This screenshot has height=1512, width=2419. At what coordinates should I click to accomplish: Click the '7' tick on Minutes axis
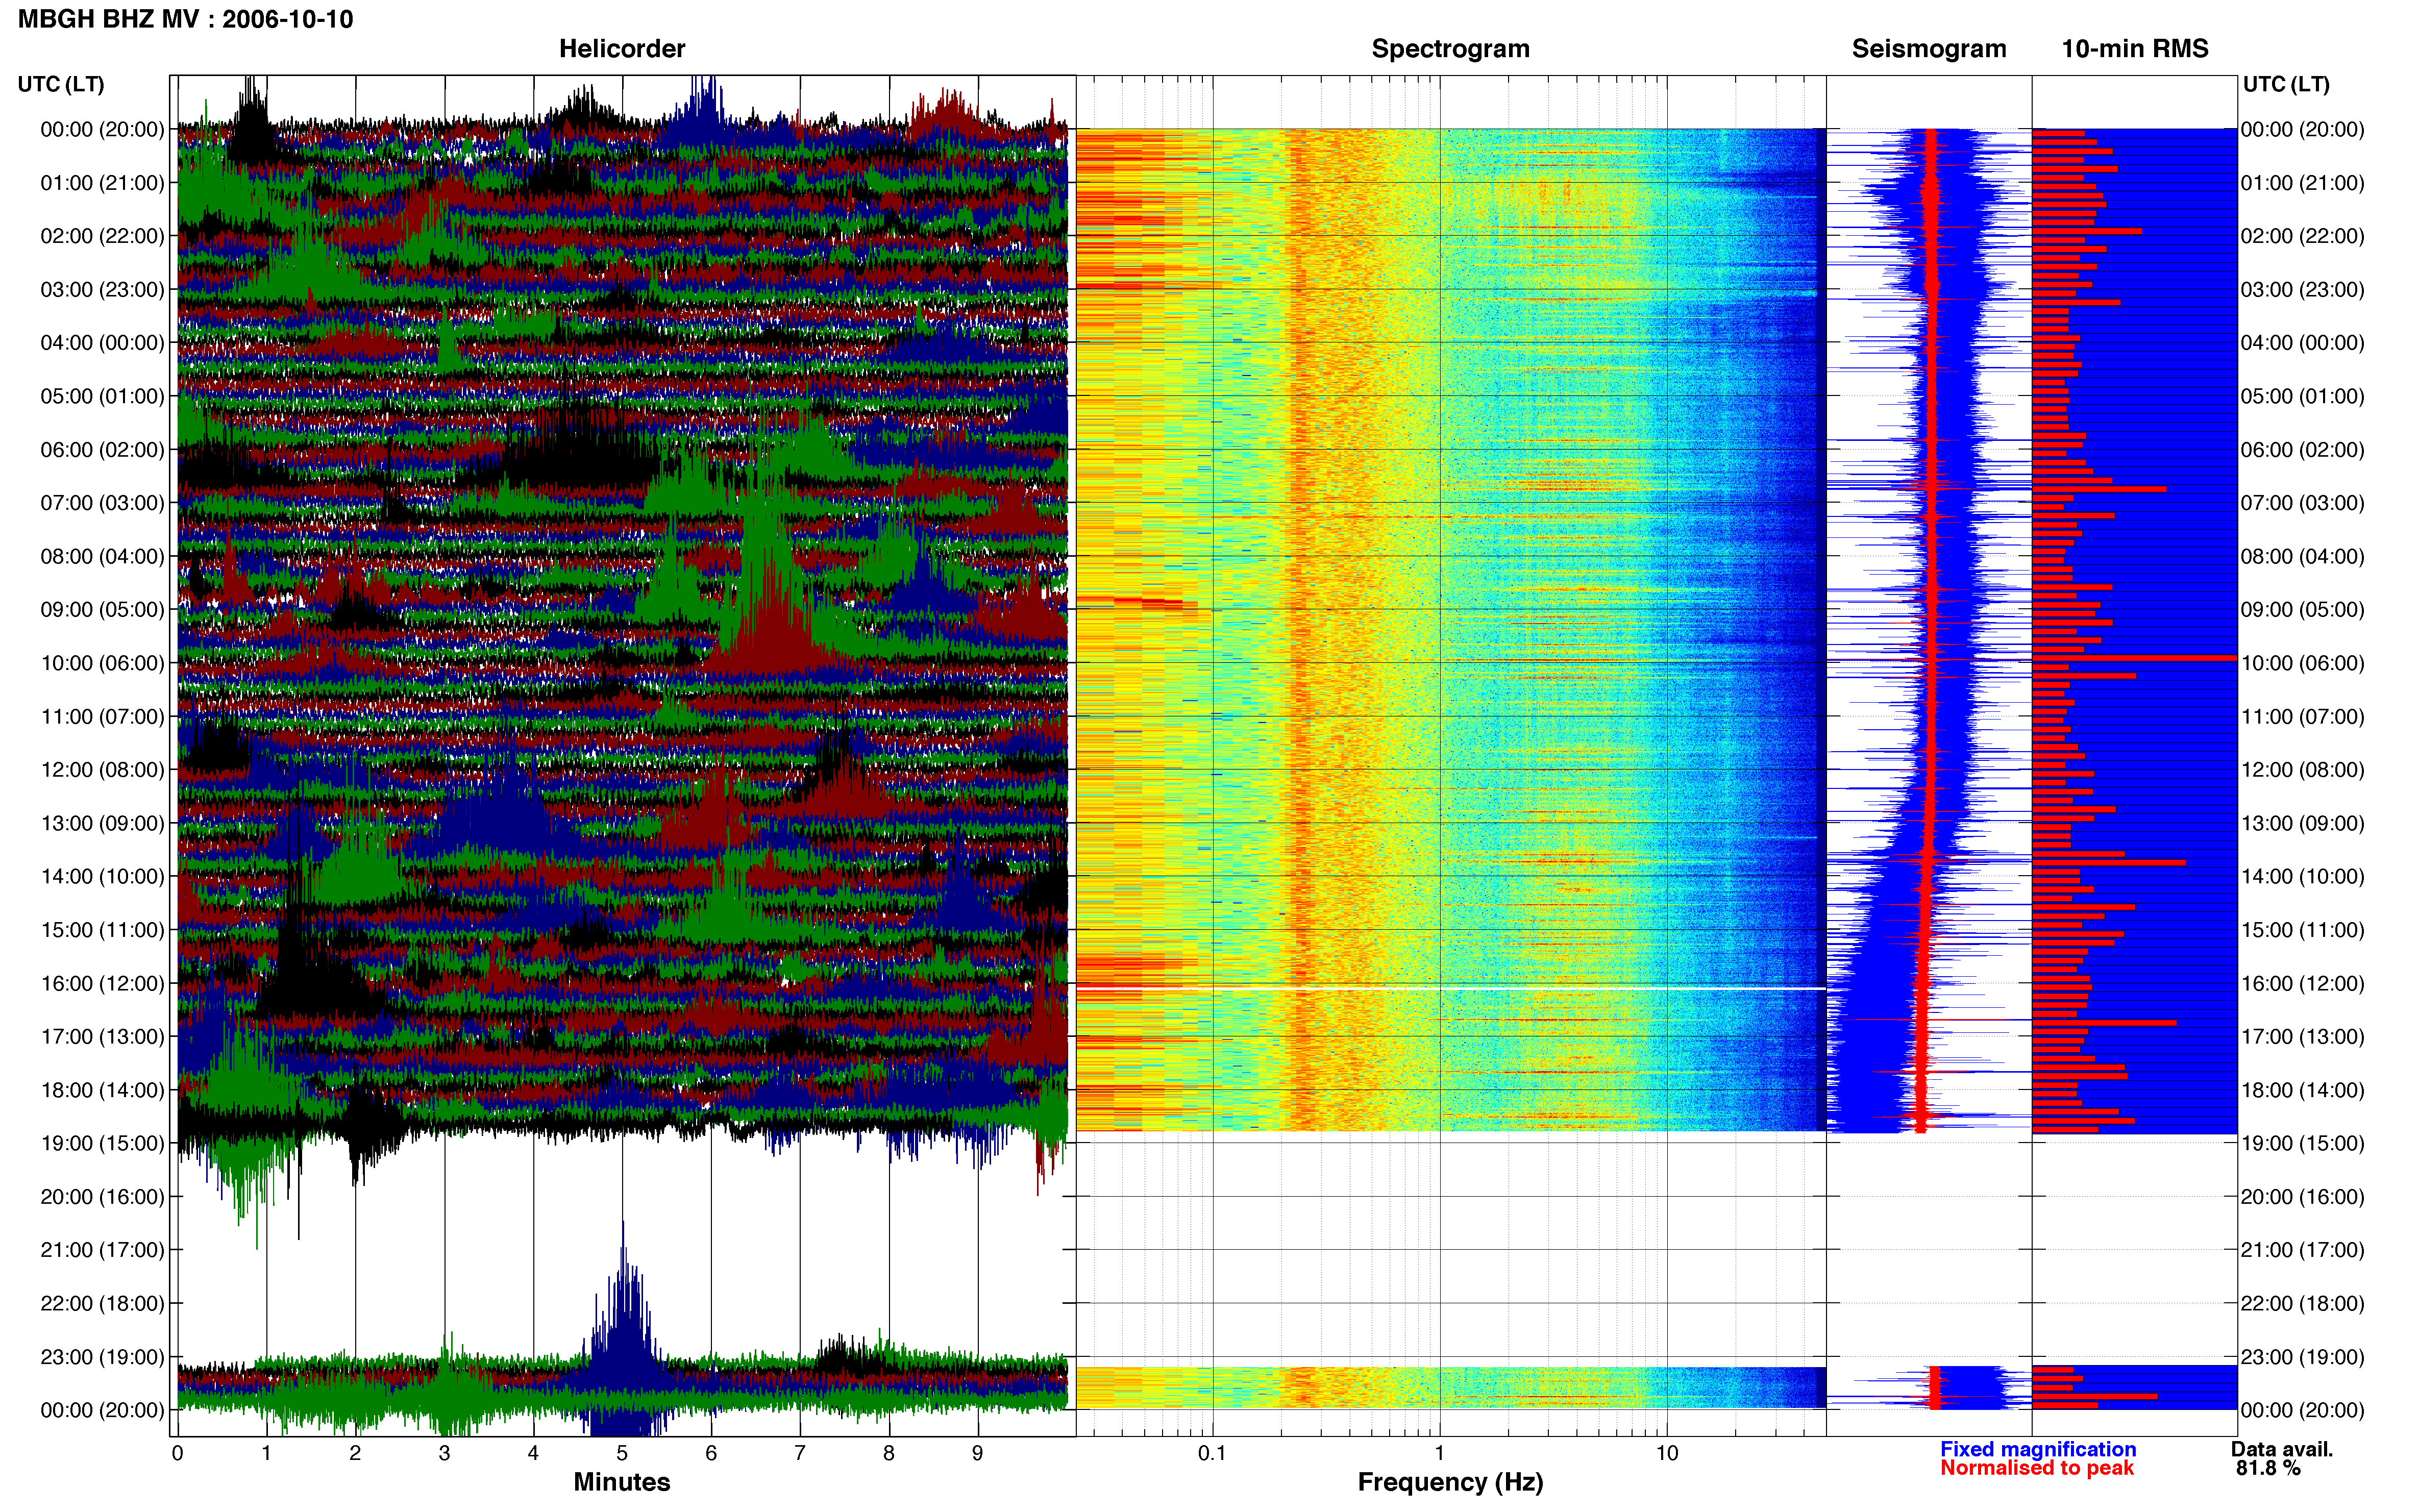click(800, 1453)
